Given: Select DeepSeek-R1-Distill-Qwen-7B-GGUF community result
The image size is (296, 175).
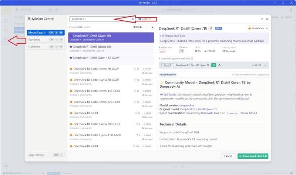Looking at the screenshot, I should pyautogui.click(x=111, y=71).
